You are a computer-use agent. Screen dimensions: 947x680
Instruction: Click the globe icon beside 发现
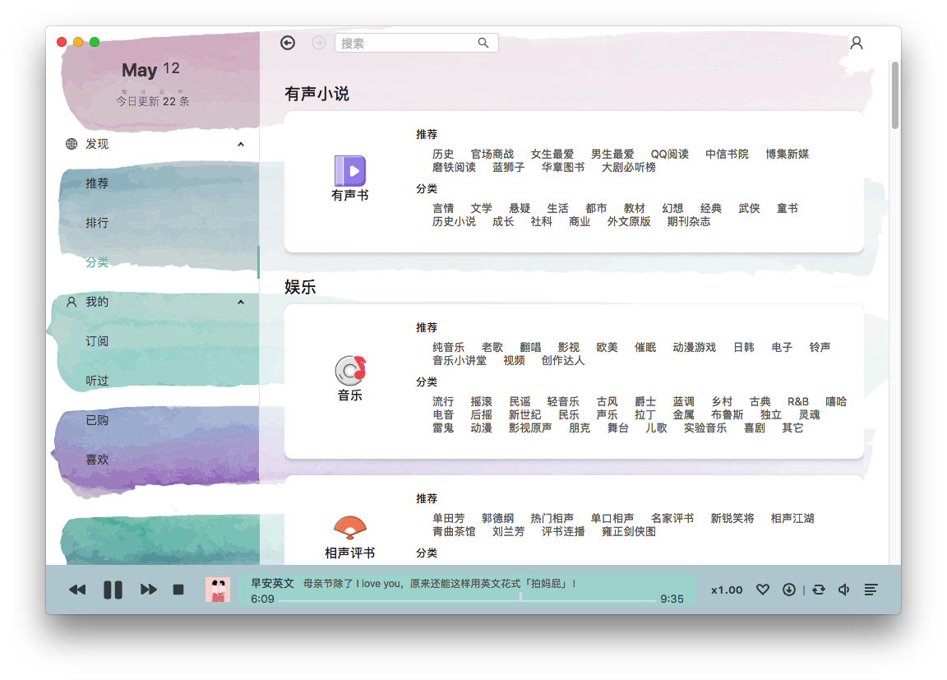tap(72, 144)
